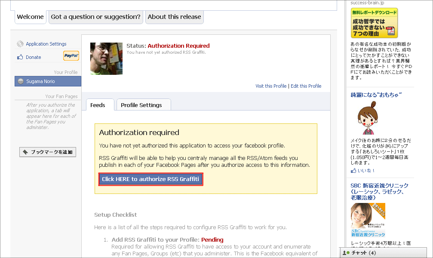Click the Authorization required heading in yellow box
Image resolution: width=433 pixels, height=258 pixels.
click(x=139, y=132)
